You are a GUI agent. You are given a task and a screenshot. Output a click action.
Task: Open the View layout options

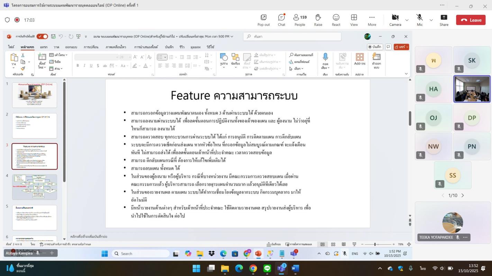(354, 20)
